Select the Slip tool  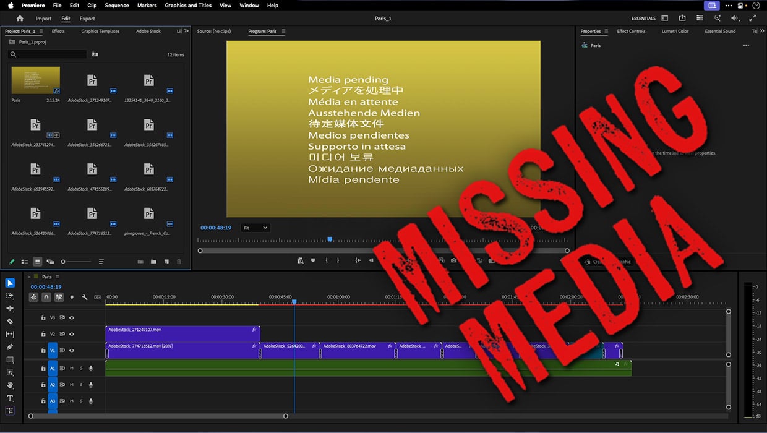[10, 334]
